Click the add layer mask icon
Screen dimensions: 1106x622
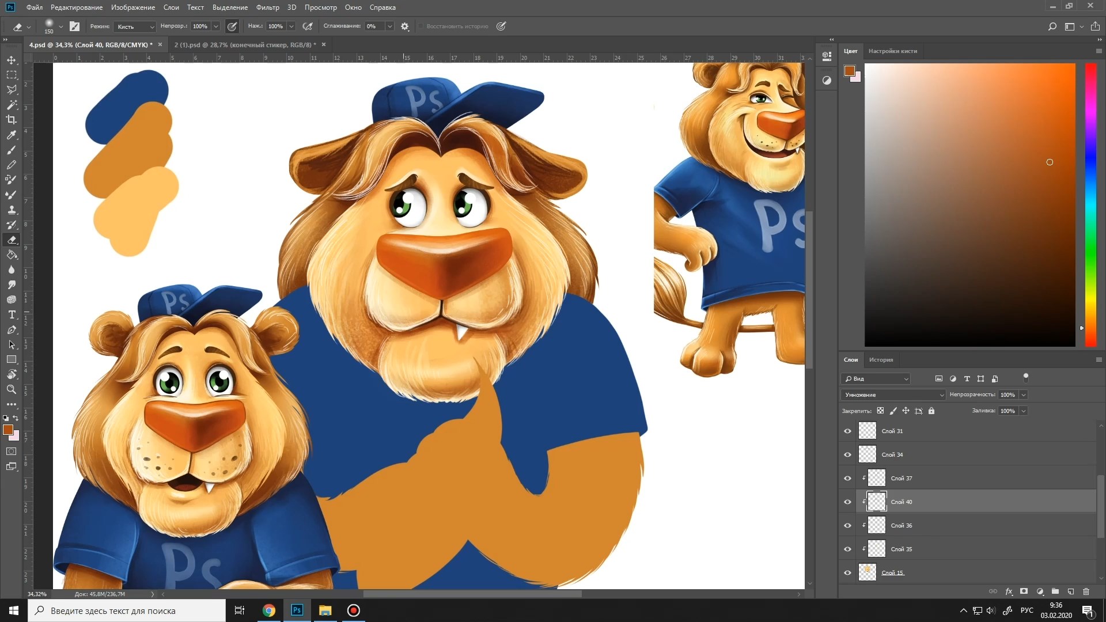(x=1024, y=591)
